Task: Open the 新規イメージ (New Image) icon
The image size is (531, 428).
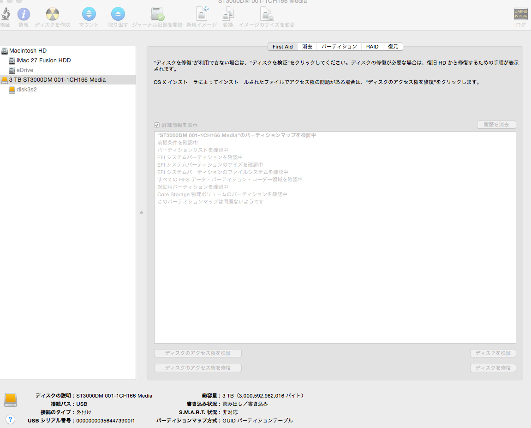Action: (201, 14)
